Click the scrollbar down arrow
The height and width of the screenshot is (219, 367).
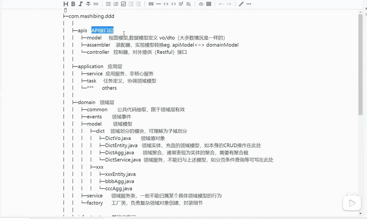361,213
